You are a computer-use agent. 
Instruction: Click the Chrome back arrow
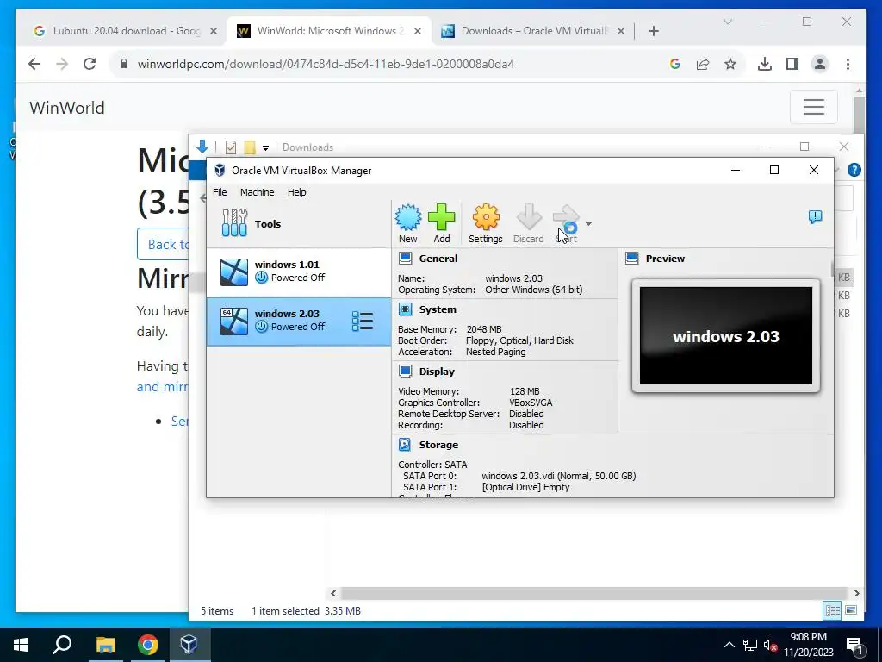click(x=34, y=64)
